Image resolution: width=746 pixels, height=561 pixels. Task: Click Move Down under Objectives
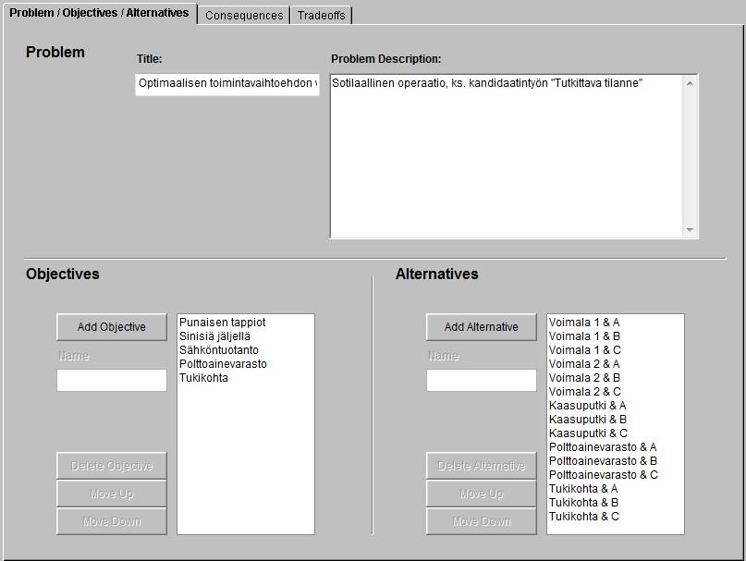tap(112, 521)
